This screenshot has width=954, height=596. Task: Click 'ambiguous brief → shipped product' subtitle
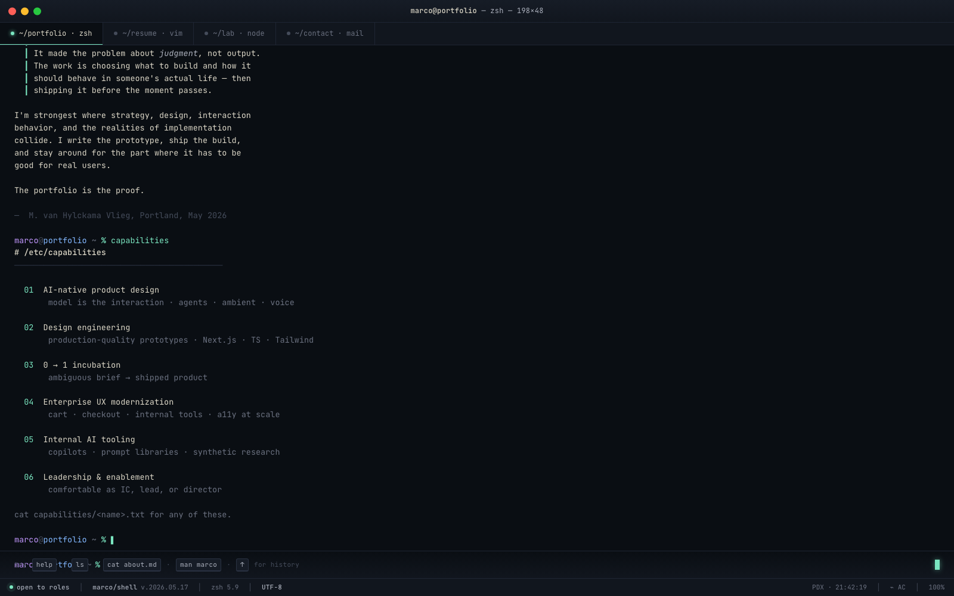pyautogui.click(x=128, y=378)
